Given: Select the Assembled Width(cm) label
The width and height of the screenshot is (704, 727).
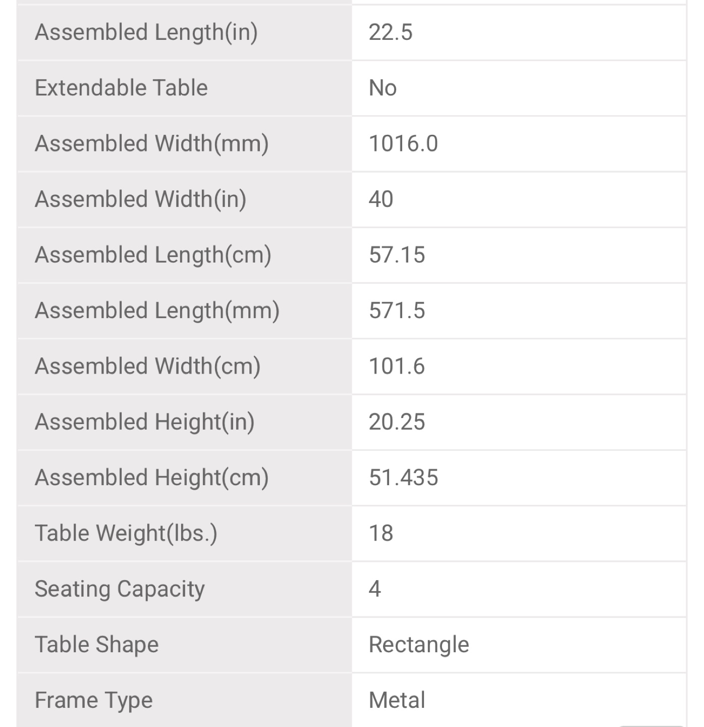Looking at the screenshot, I should click(147, 367).
